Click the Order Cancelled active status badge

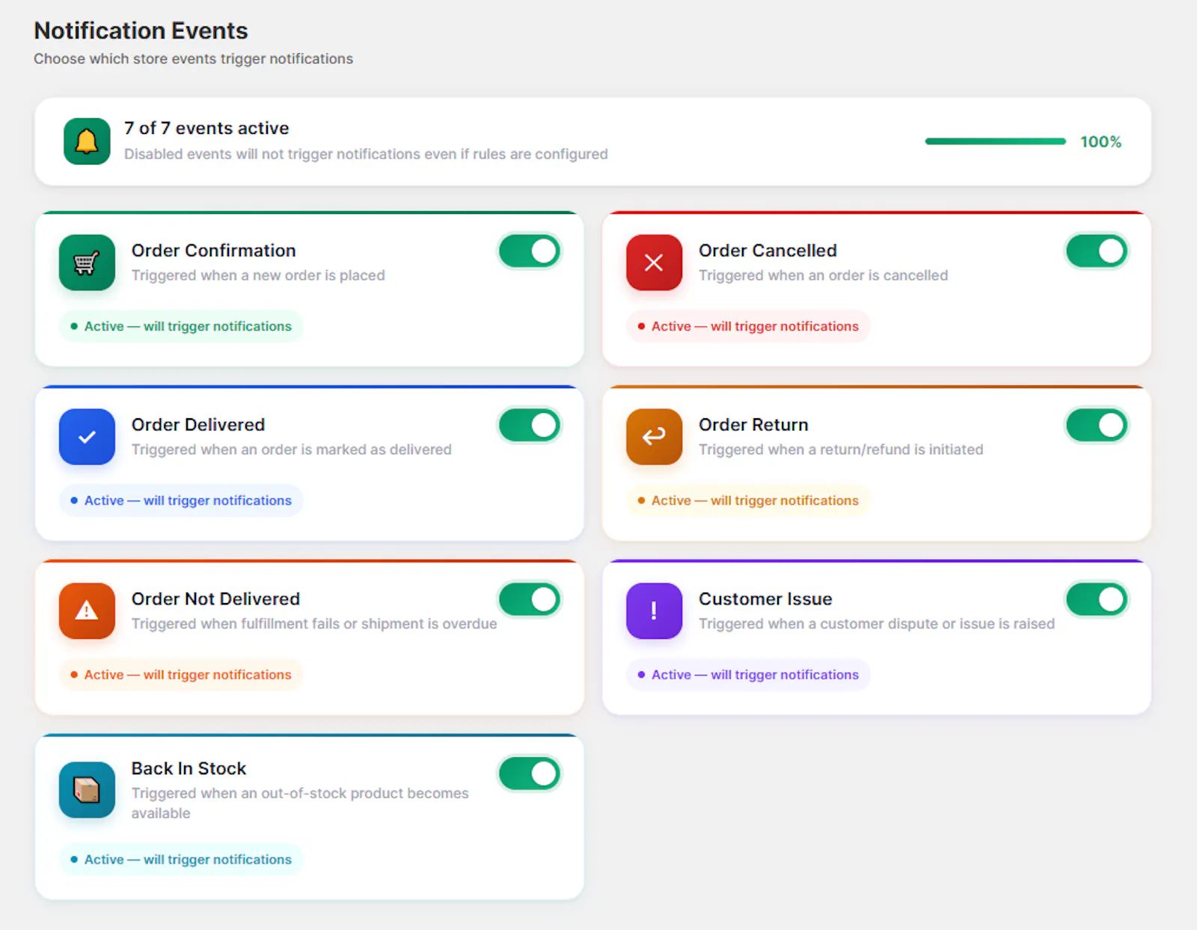point(748,326)
